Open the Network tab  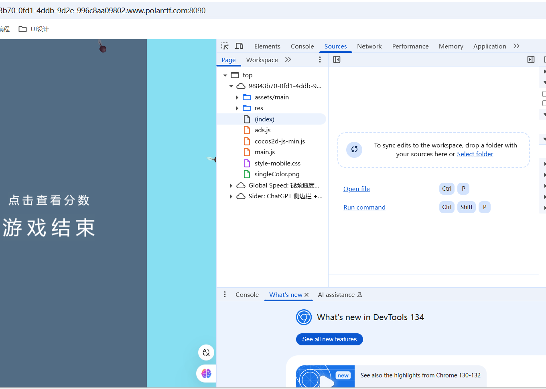(x=369, y=46)
